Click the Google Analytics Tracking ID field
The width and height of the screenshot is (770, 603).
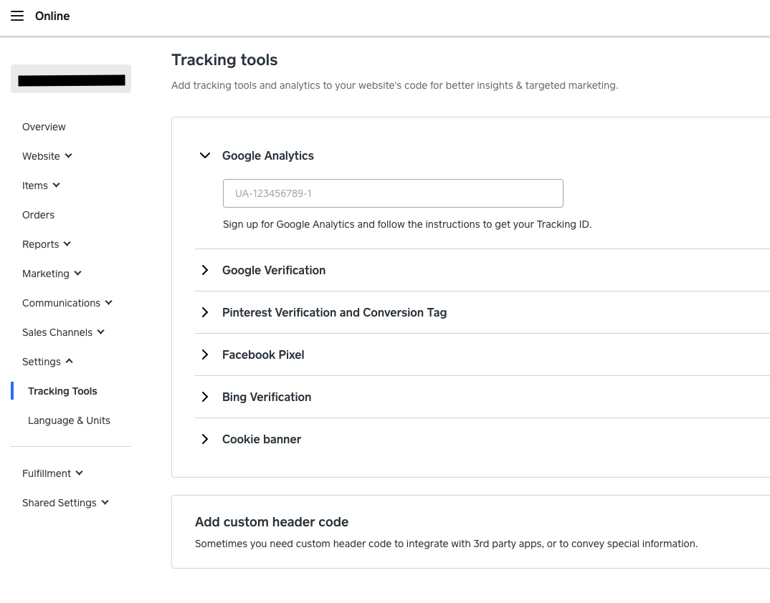pos(393,193)
